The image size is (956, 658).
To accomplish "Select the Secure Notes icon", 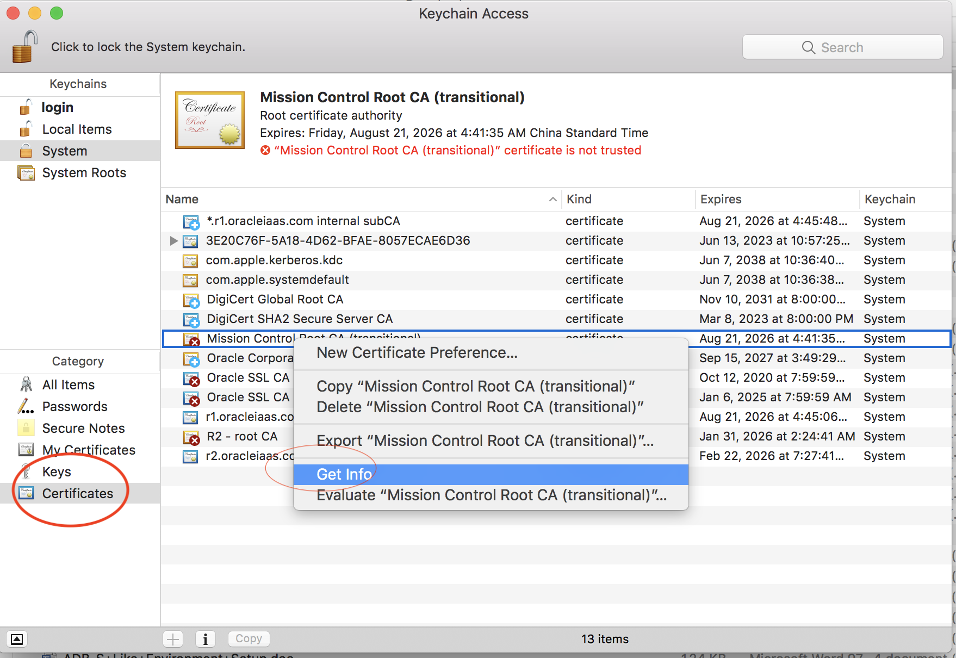I will click(26, 428).
